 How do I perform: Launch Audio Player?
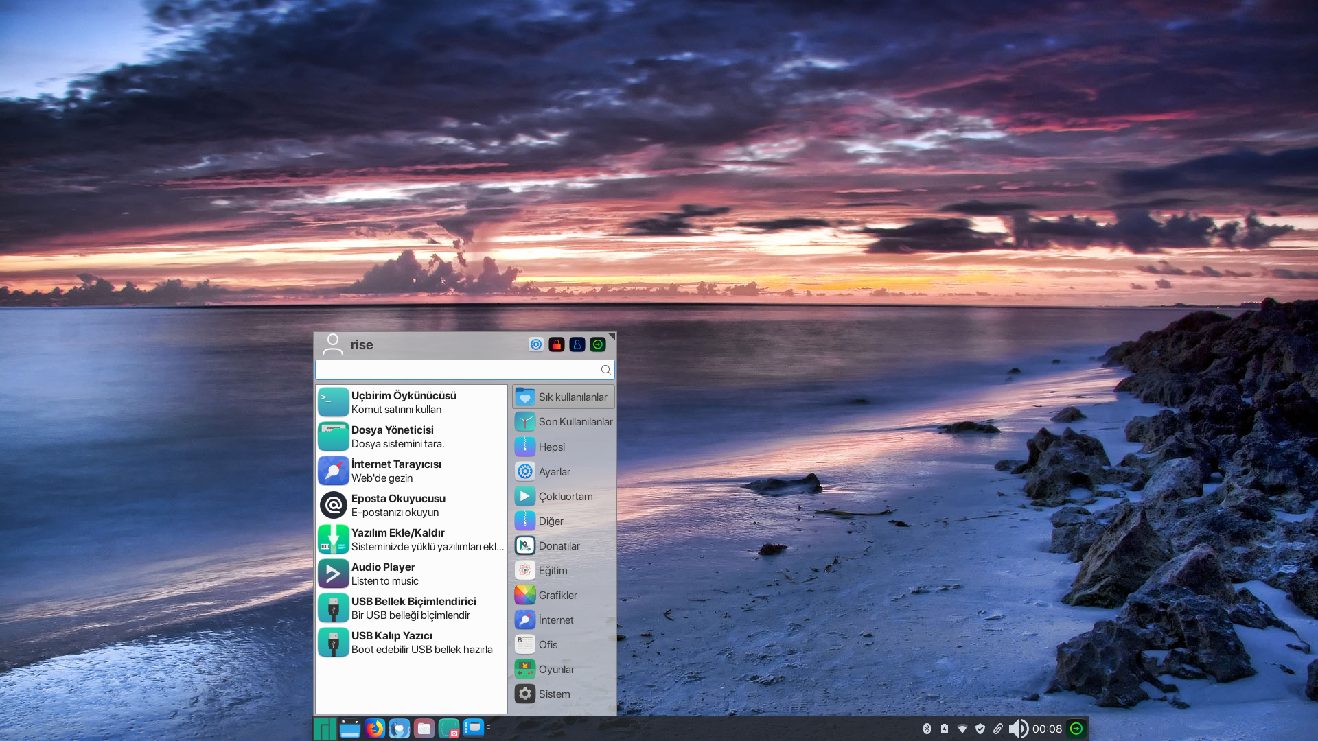pos(411,574)
